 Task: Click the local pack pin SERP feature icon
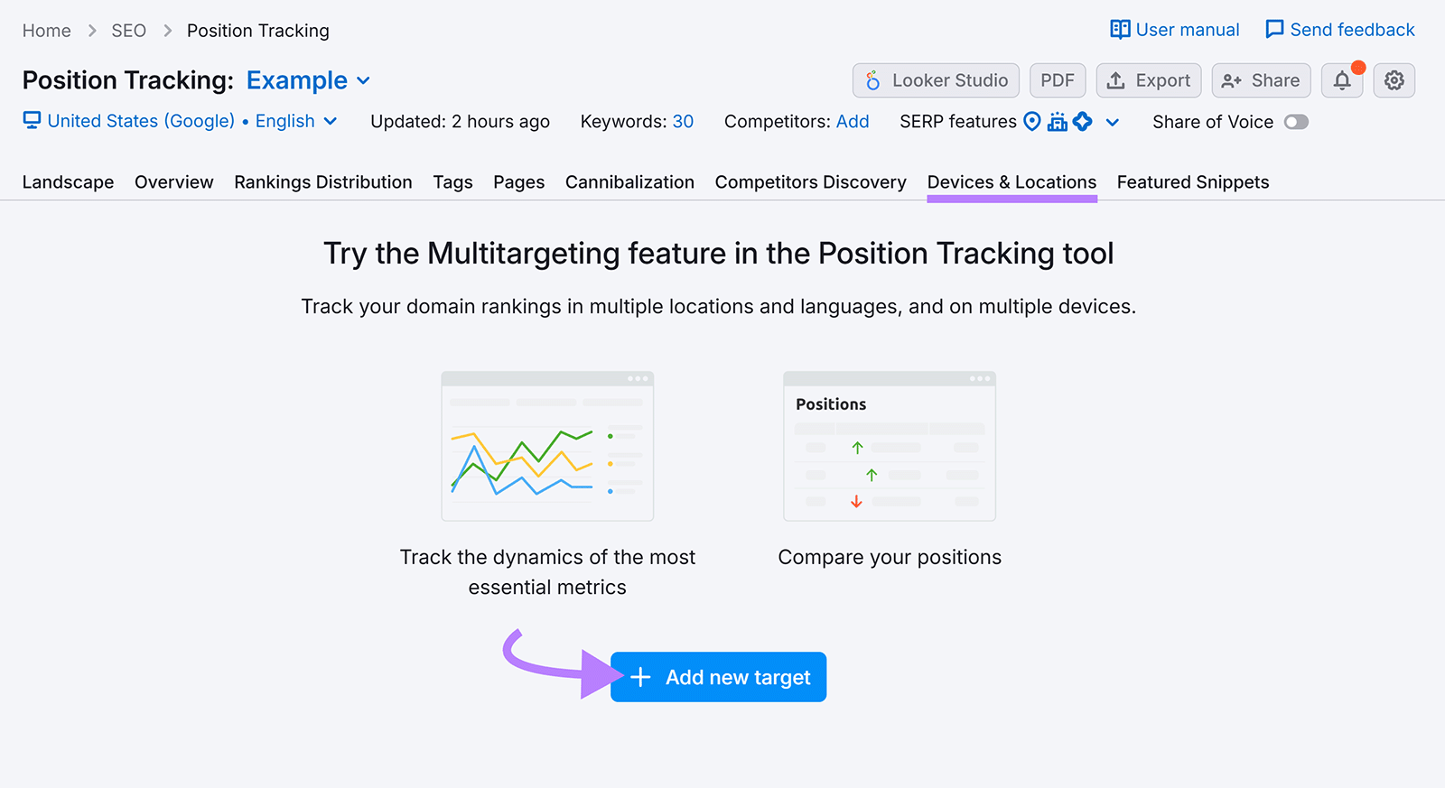[1032, 122]
